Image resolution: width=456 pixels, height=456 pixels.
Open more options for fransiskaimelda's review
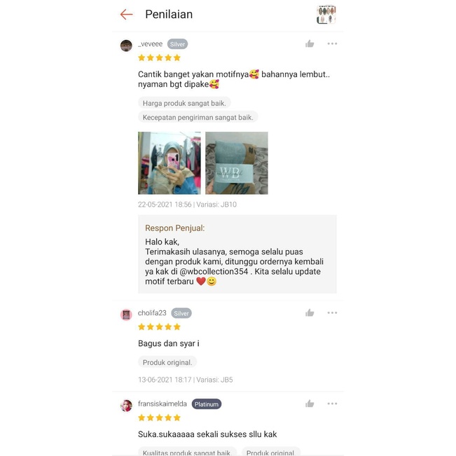[332, 403]
